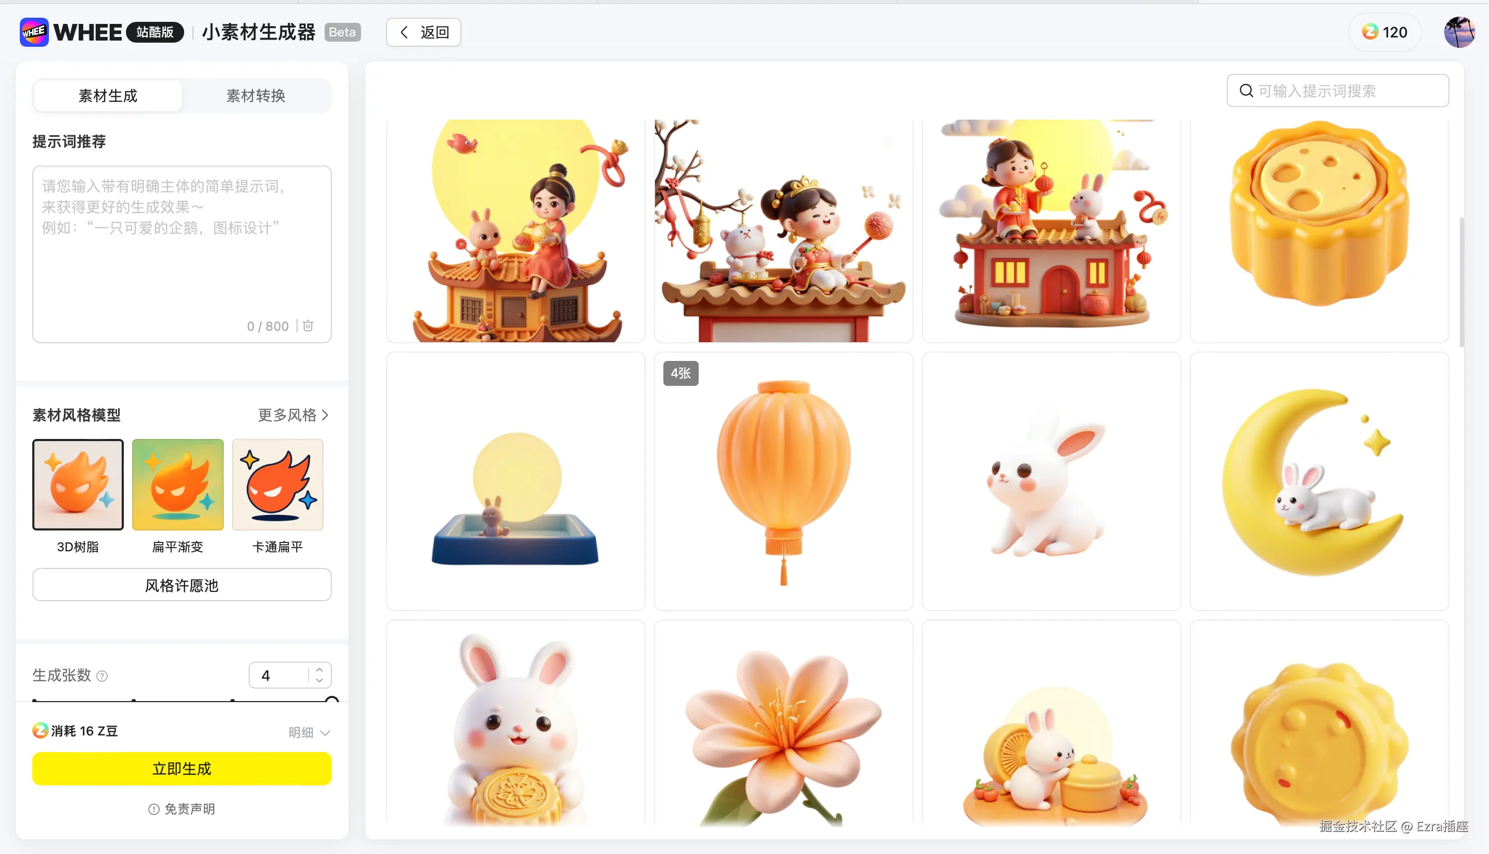Image resolution: width=1489 pixels, height=854 pixels.
Task: Expand 更多风格 style list
Action: (293, 415)
